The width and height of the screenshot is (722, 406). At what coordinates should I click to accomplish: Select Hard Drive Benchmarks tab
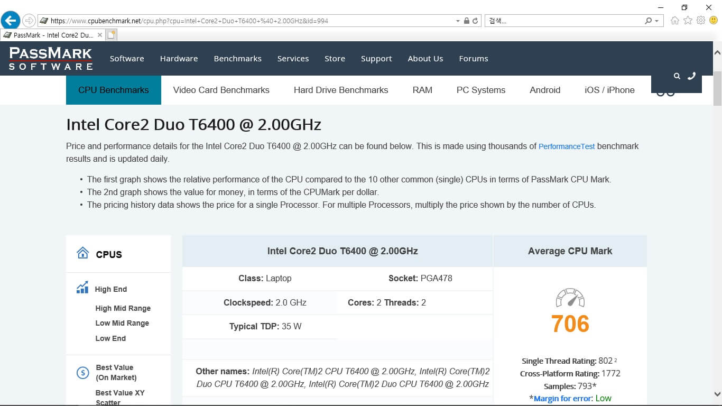point(341,90)
